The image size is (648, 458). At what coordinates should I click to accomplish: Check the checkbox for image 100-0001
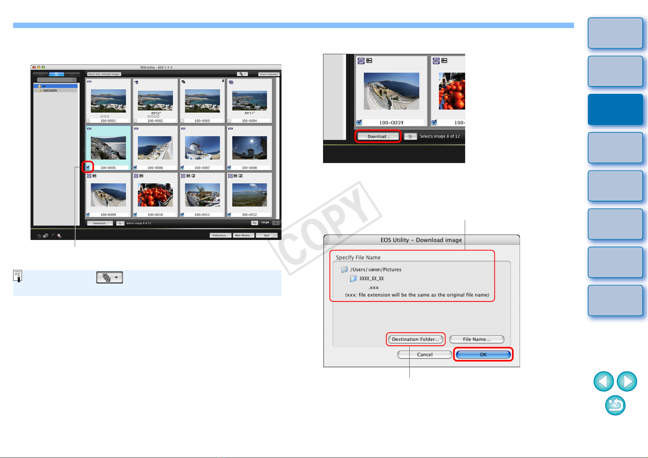(88, 121)
